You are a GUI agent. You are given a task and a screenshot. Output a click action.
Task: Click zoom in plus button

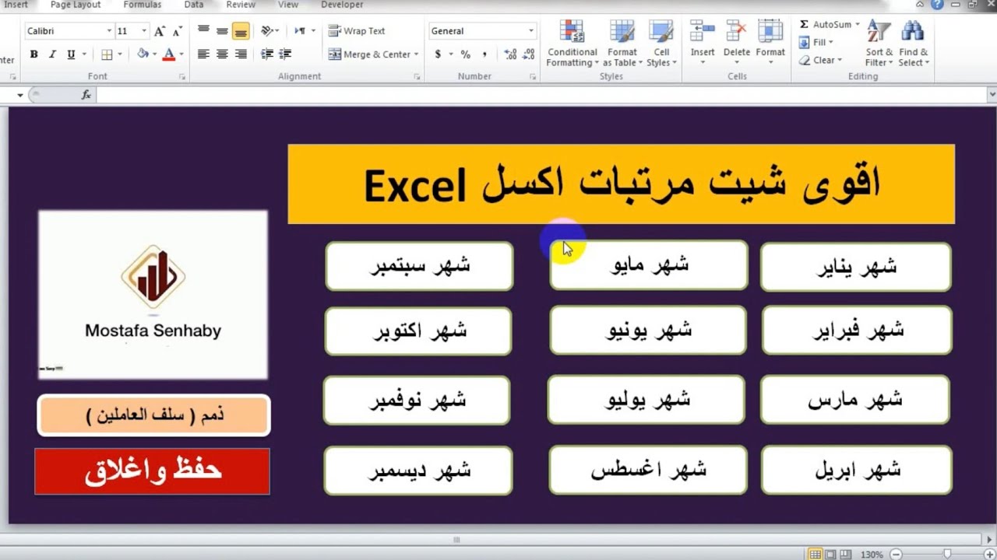(x=989, y=555)
